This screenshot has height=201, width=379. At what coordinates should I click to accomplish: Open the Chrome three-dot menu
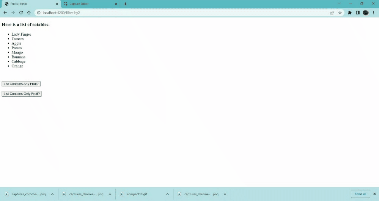(373, 13)
